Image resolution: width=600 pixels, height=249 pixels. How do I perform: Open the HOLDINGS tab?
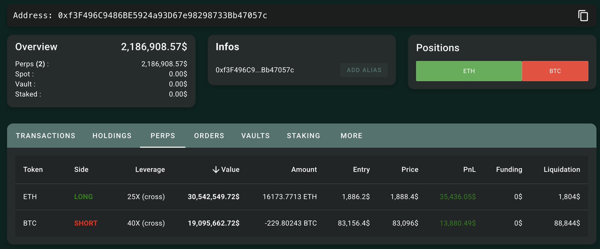(112, 136)
